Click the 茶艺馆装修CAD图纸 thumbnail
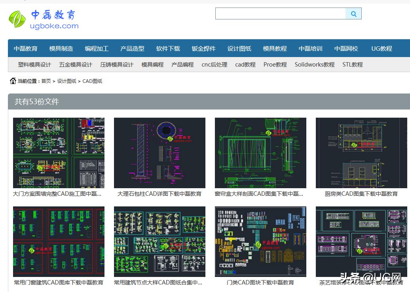Image resolution: width=410 pixels, height=292 pixels. pyautogui.click(x=361, y=241)
